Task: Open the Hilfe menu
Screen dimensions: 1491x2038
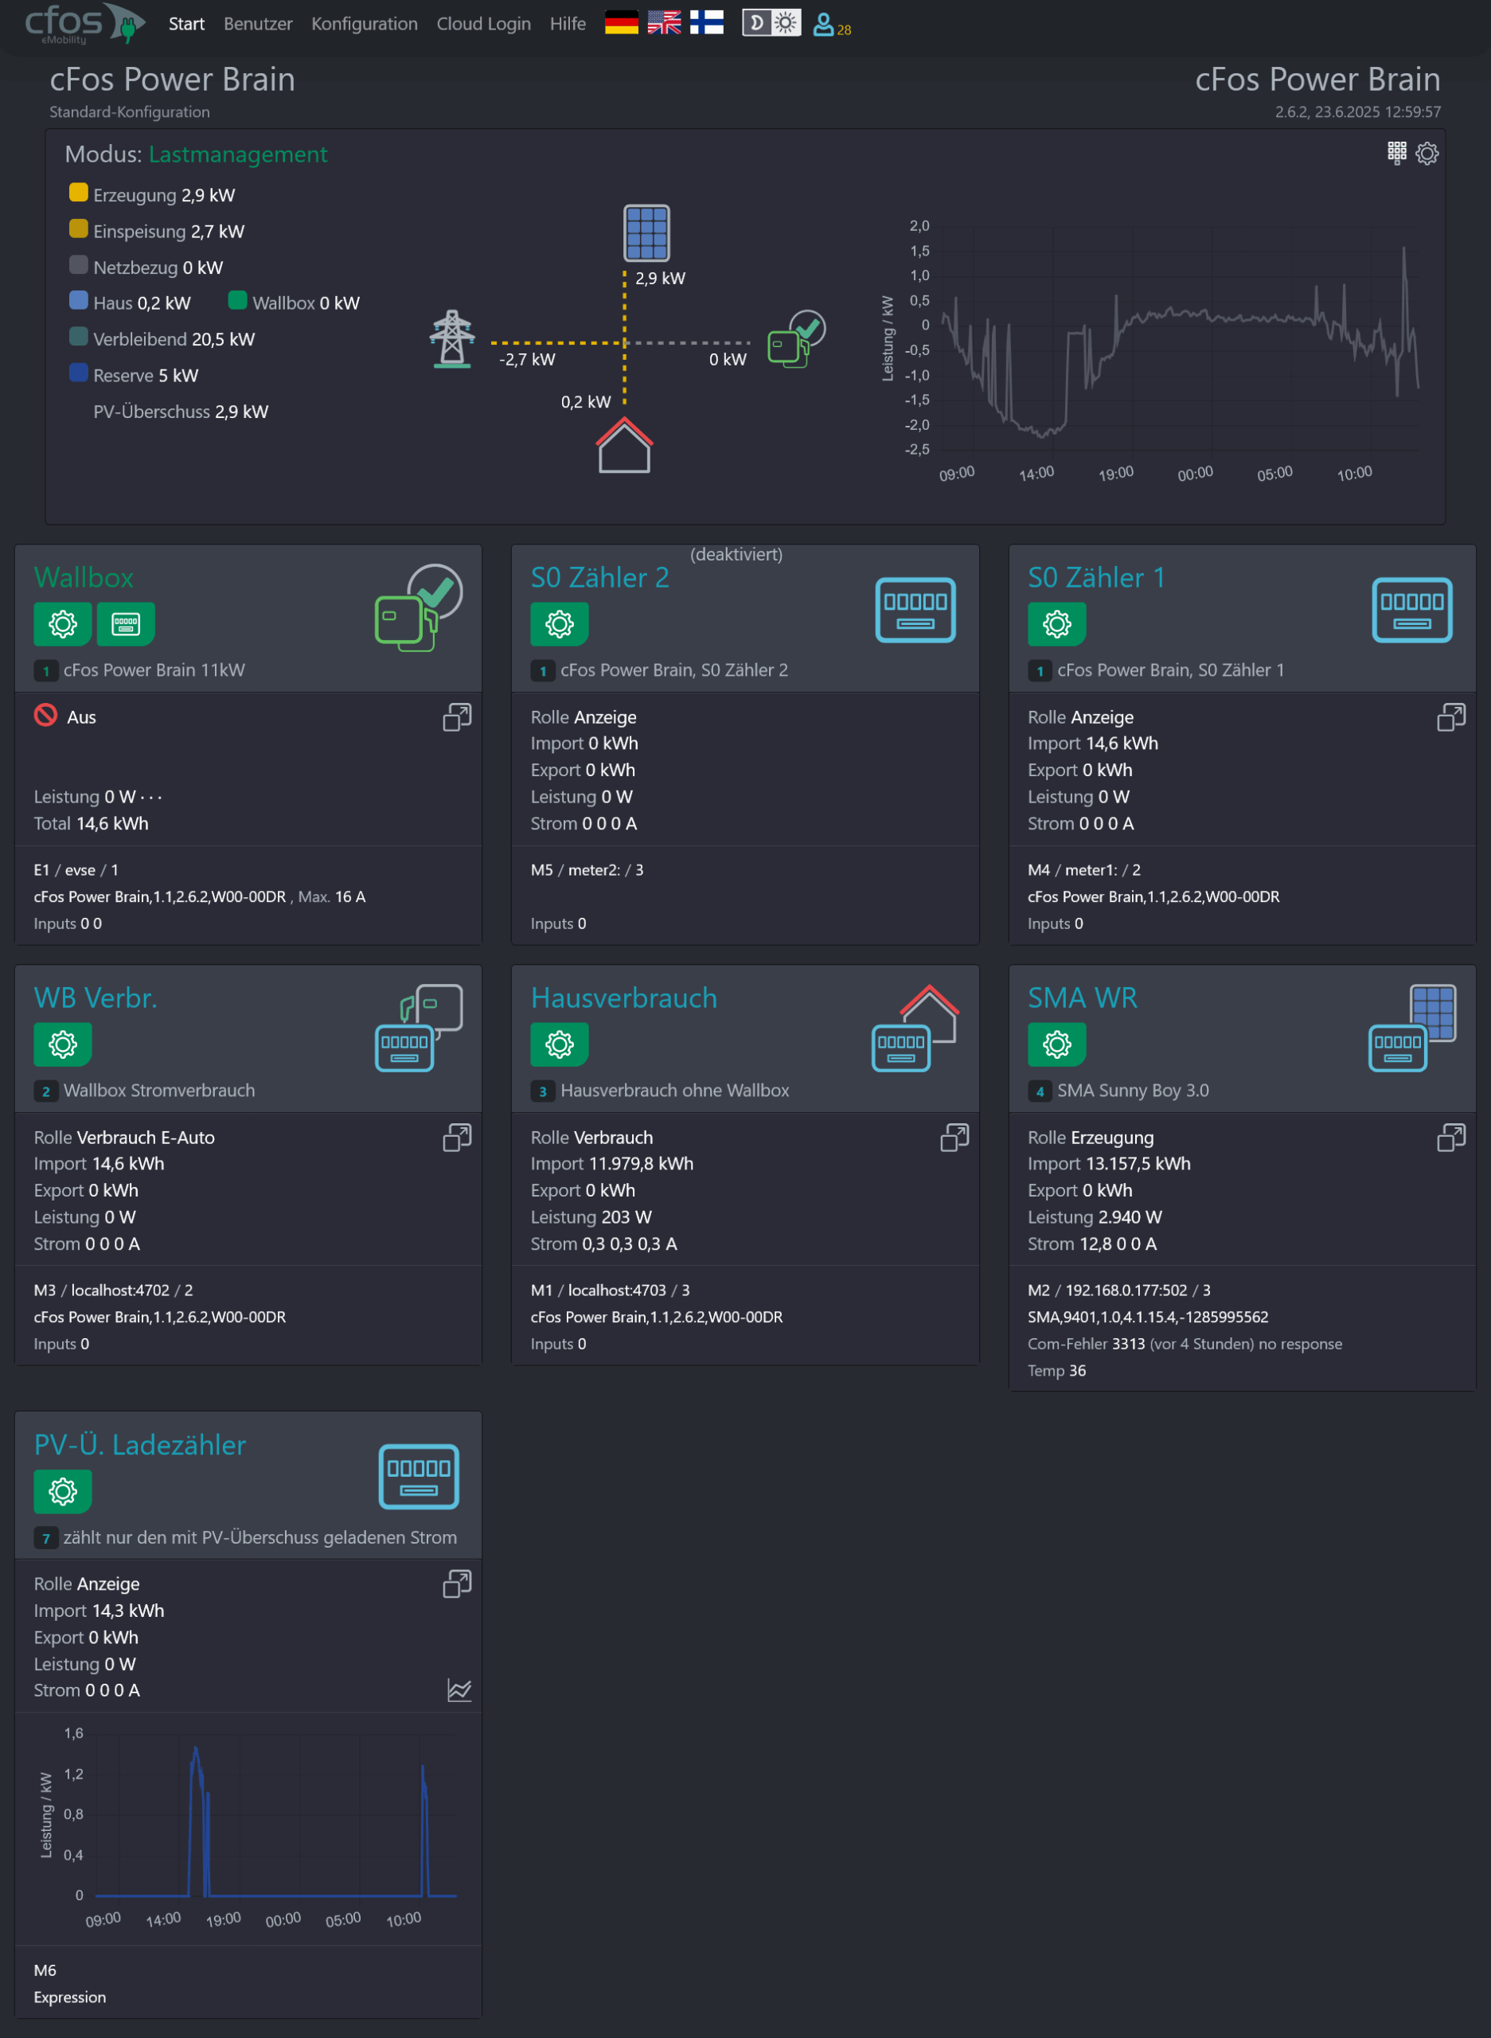Action: (x=568, y=23)
